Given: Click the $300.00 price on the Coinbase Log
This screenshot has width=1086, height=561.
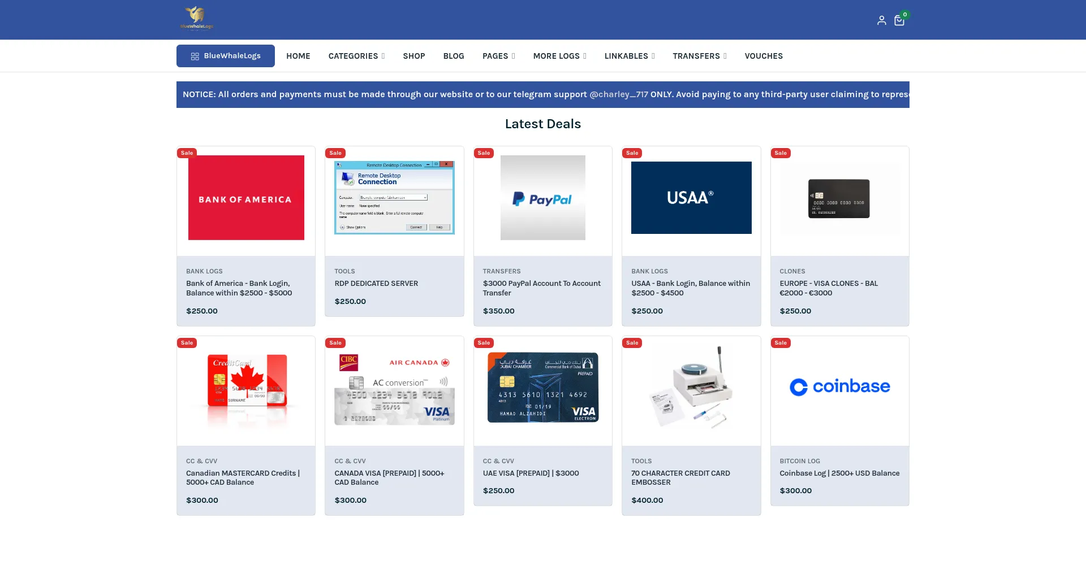Looking at the screenshot, I should click(x=795, y=491).
